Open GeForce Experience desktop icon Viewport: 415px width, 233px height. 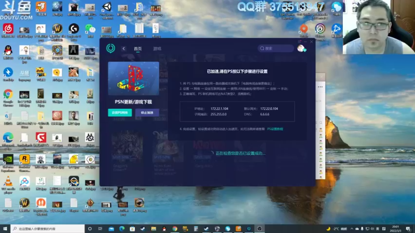click(8, 159)
